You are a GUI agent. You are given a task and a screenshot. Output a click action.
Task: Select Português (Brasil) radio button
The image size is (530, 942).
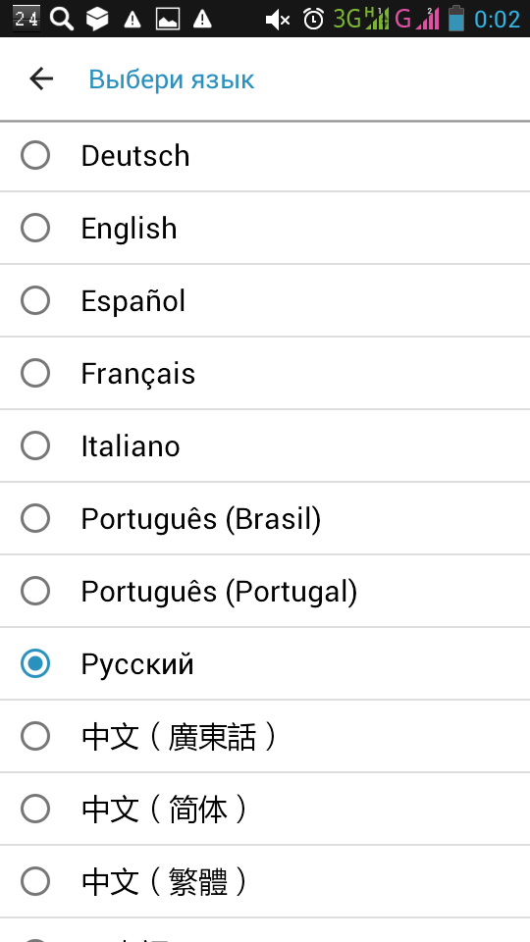click(35, 518)
